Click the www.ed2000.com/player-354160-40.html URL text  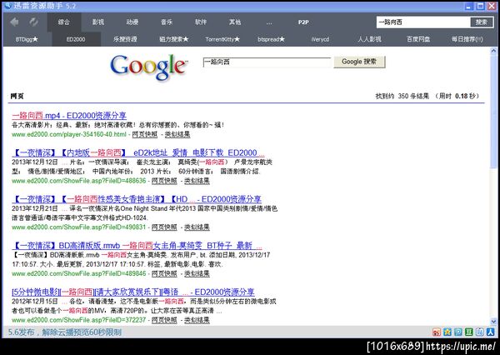point(69,134)
